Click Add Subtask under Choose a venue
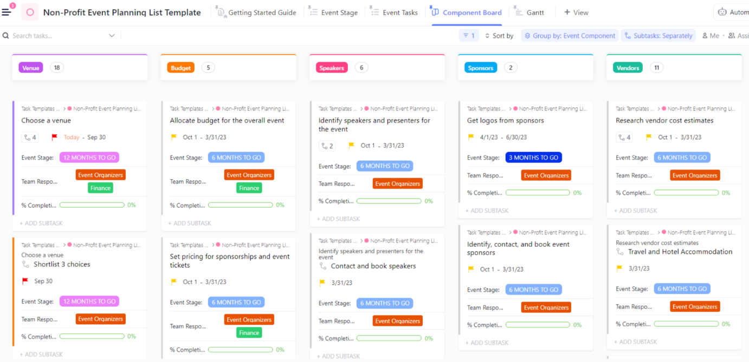The image size is (749, 362). coord(42,223)
